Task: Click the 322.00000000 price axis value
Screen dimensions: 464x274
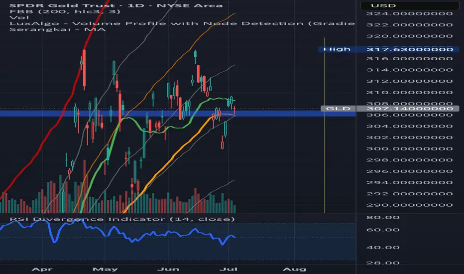Action: click(x=410, y=25)
